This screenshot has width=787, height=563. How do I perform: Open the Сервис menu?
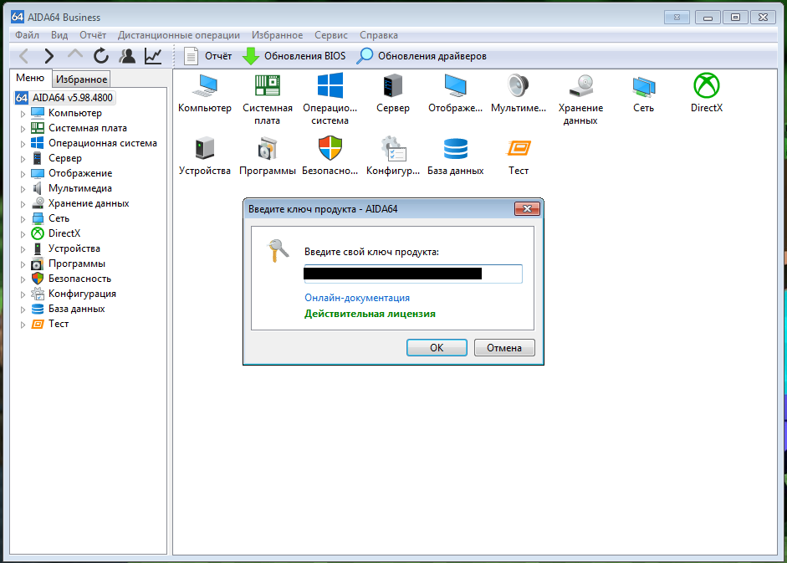click(x=331, y=35)
